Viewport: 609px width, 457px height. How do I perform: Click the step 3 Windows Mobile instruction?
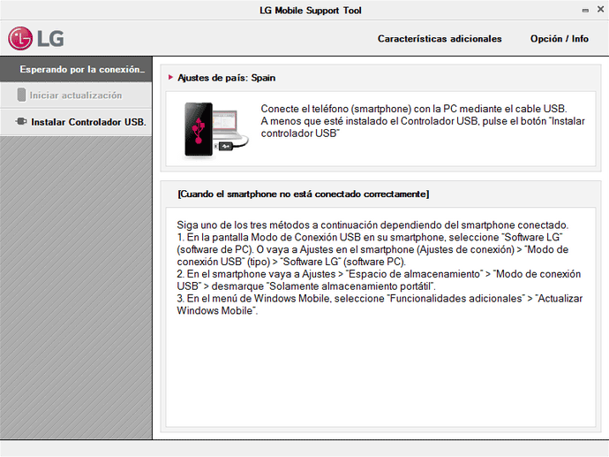(x=380, y=305)
